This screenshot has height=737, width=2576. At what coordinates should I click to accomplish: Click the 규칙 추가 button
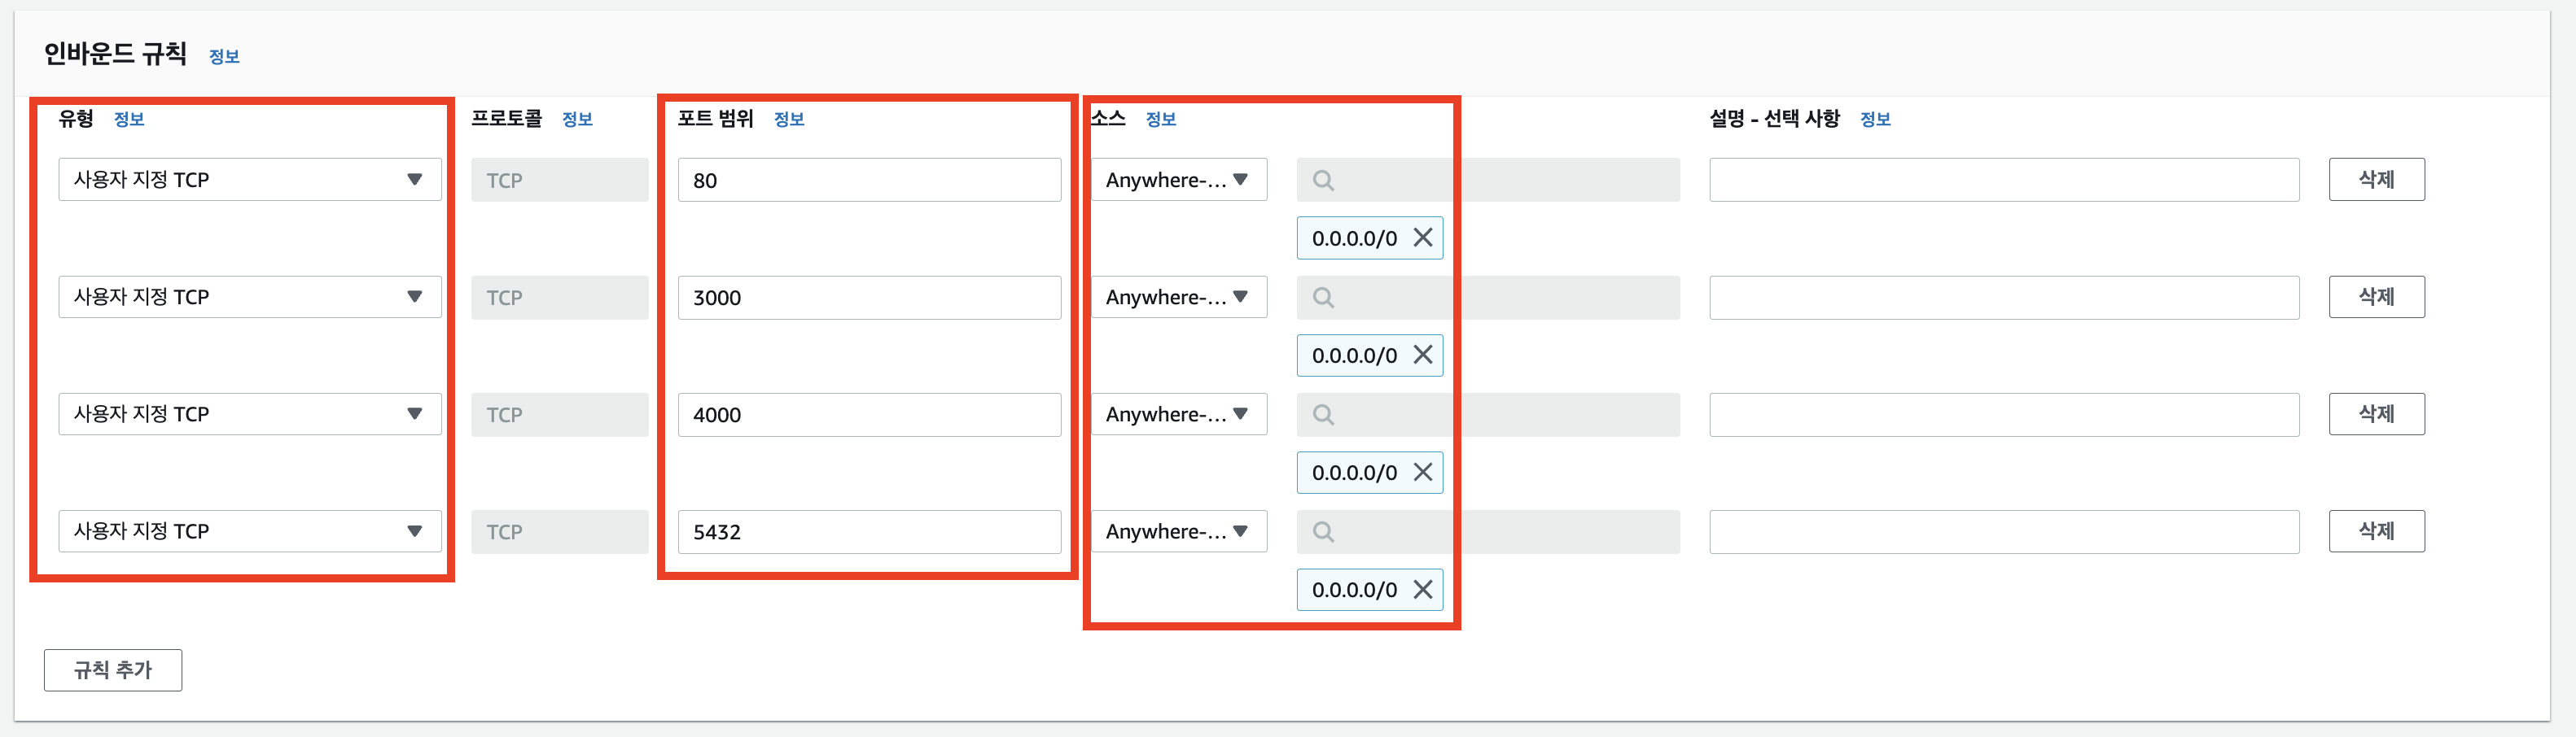113,670
